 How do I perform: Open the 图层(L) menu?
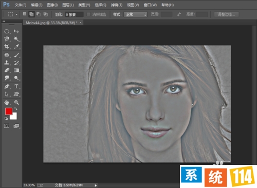68,5
